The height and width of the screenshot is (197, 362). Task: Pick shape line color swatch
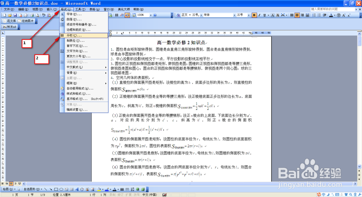coord(107,189)
